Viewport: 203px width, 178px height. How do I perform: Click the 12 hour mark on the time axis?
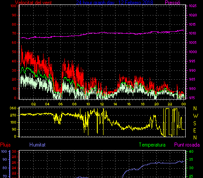click(x=102, y=104)
